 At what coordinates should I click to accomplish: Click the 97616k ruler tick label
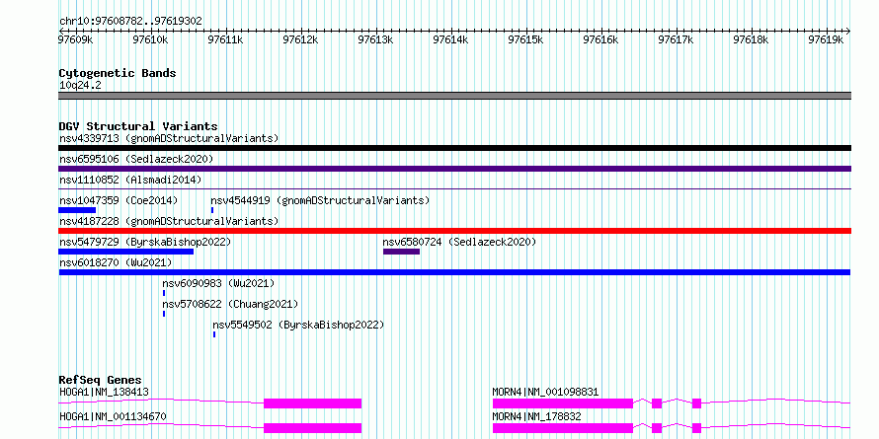pos(600,39)
